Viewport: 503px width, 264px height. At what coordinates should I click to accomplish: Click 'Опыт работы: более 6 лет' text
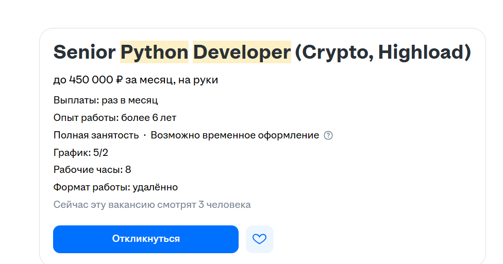(x=115, y=118)
